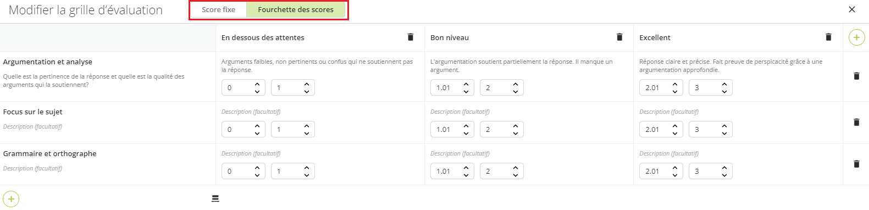Select 'Fourchette des scores' mode
The image size is (869, 210).
[296, 10]
